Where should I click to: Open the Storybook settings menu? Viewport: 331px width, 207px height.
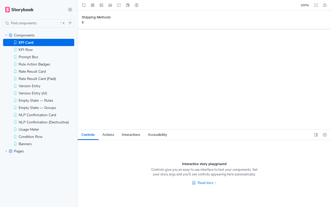click(70, 10)
